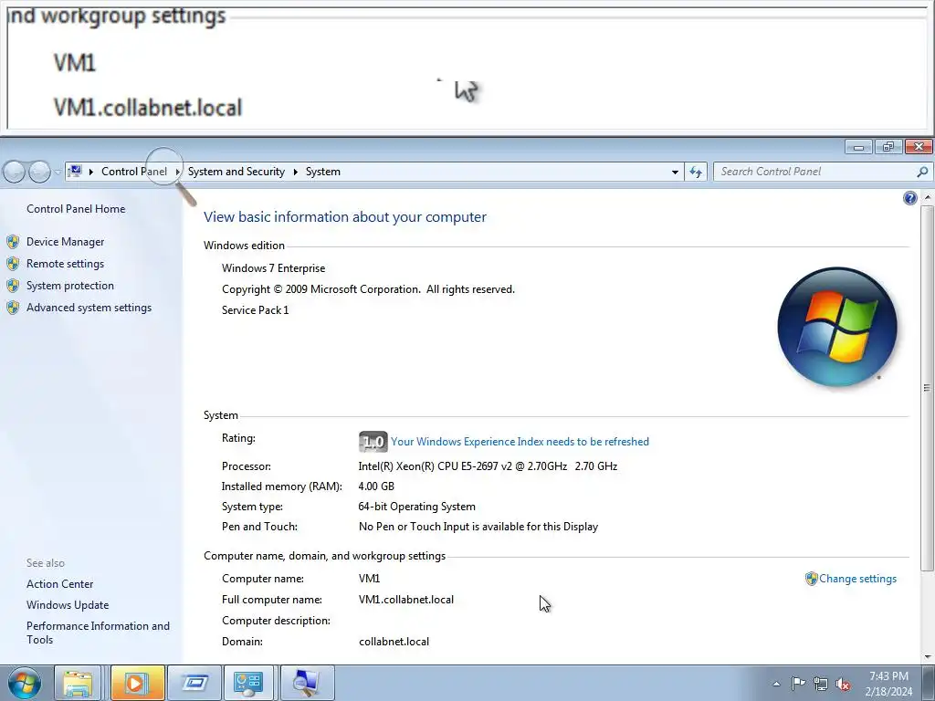Screen dimensions: 935x701
Task: Click the Action Center flag tray icon
Action: (798, 683)
